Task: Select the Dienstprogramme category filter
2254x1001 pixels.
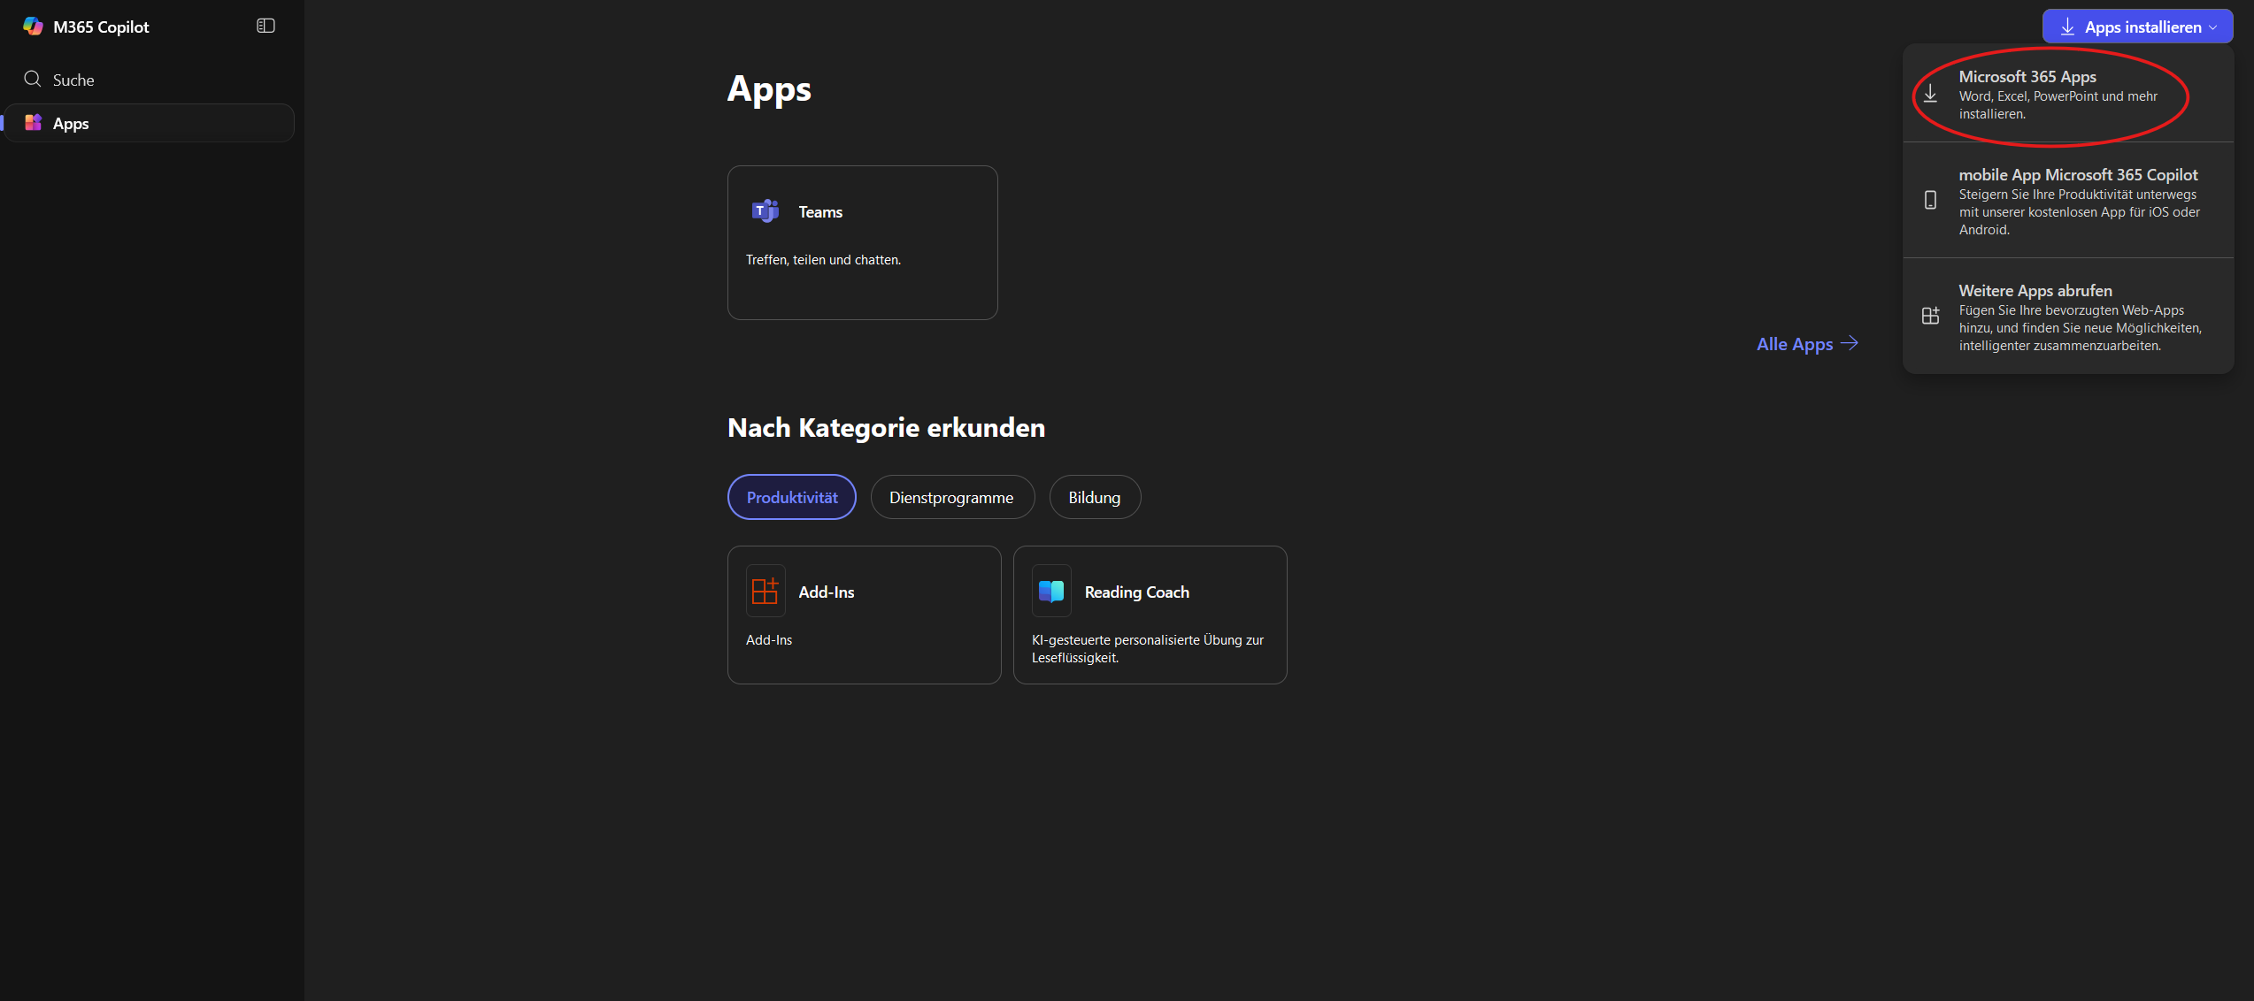Action: click(x=951, y=497)
